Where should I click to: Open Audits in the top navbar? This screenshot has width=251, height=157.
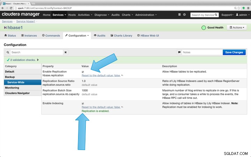click(115, 15)
